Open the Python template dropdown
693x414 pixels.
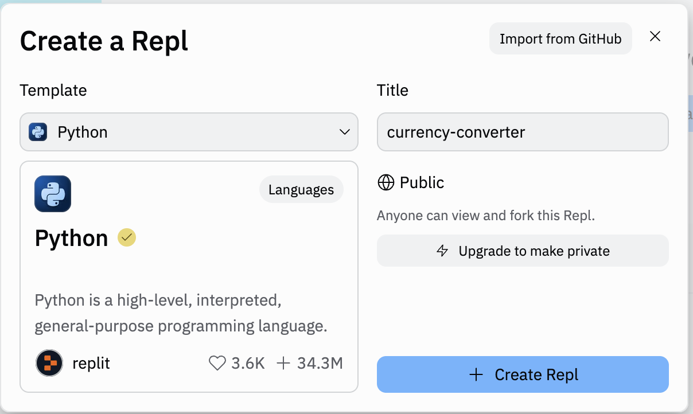pos(189,132)
